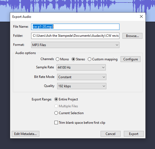This screenshot has width=155, height=149.
Task: Select the Mono channel option
Action: point(62,59)
